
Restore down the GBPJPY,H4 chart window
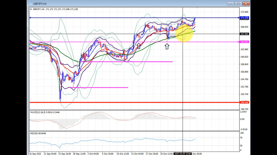[238, 3]
